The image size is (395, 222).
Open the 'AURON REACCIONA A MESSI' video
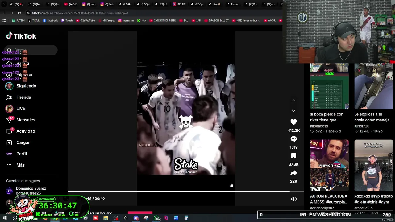tap(329, 166)
